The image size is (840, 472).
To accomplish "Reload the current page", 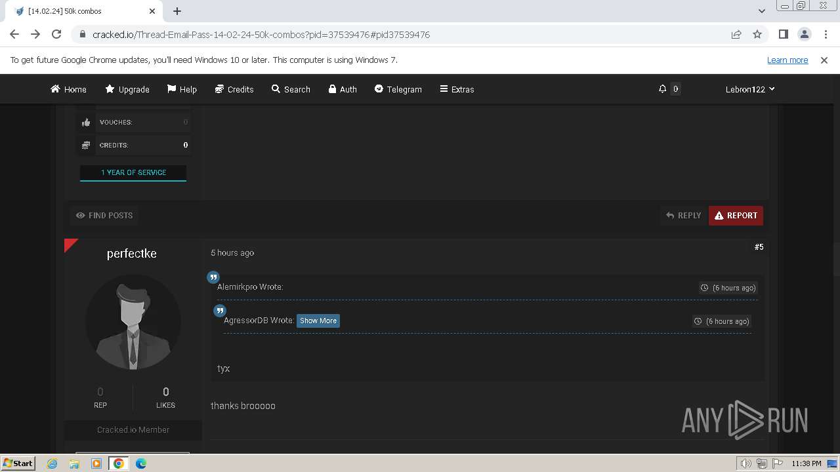I will 56,34.
